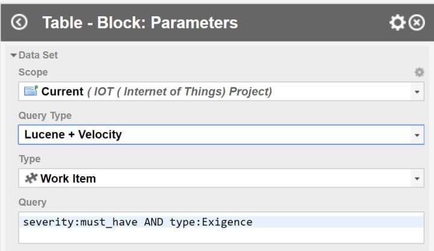
Task: Click the Type field label
Action: [x=30, y=159]
